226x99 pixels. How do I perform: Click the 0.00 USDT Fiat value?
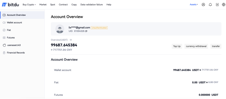click(x=199, y=82)
